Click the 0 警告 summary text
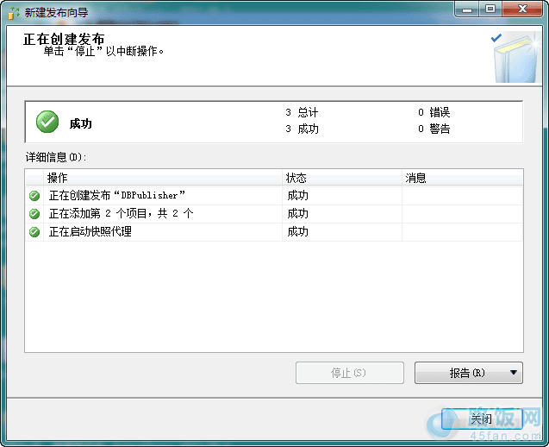Image resolution: width=549 pixels, height=447 pixels. point(434,129)
